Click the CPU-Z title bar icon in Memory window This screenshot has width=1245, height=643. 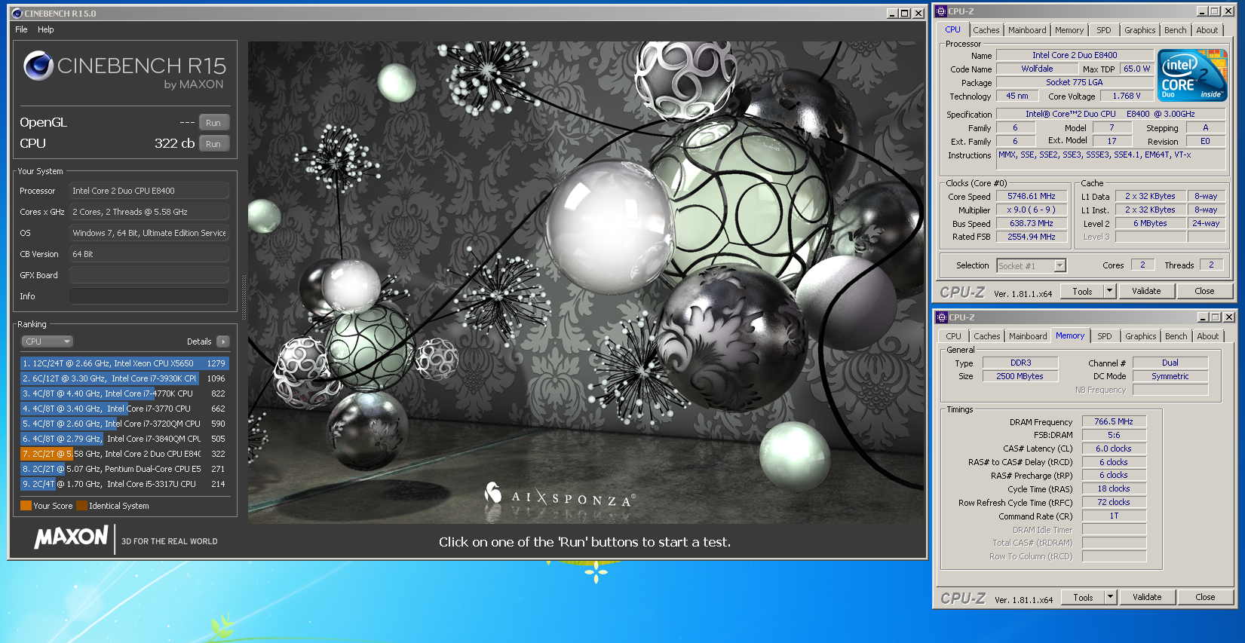pyautogui.click(x=942, y=317)
